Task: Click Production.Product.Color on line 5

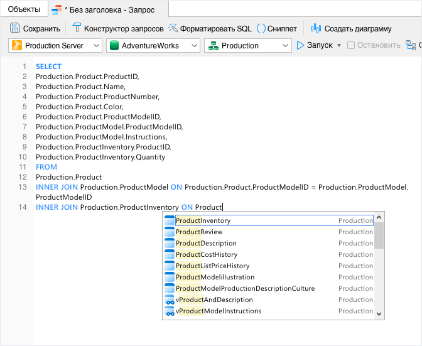Action: tap(79, 107)
